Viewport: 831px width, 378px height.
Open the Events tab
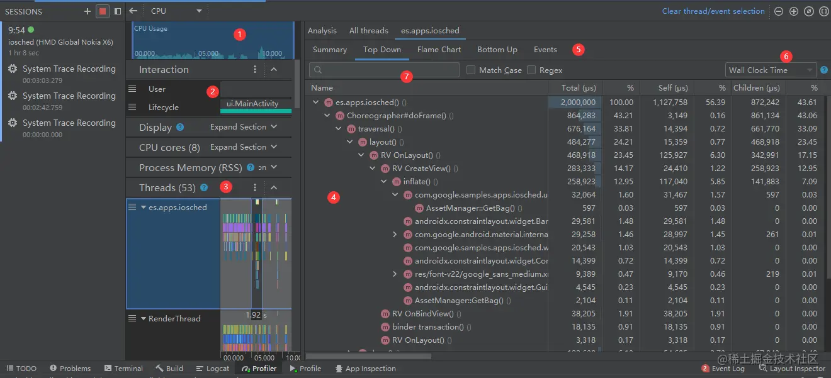coord(545,50)
